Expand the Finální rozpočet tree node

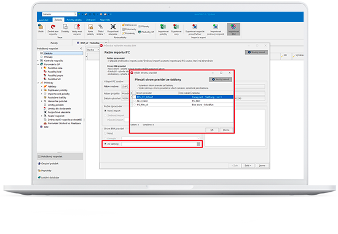[42, 116]
